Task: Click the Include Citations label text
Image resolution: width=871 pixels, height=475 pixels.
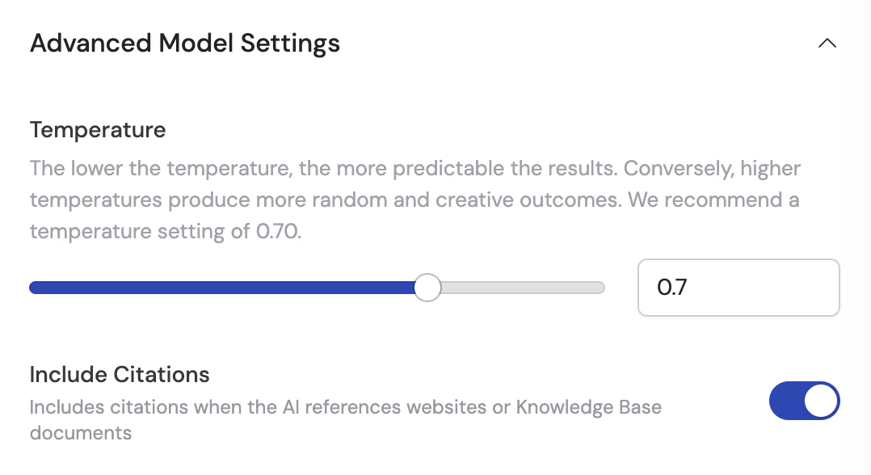Action: point(119,374)
